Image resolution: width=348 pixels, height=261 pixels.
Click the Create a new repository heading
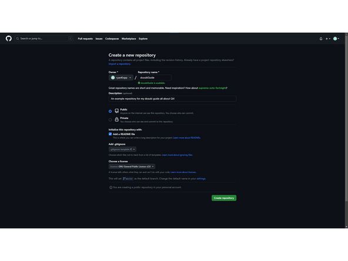(132, 55)
